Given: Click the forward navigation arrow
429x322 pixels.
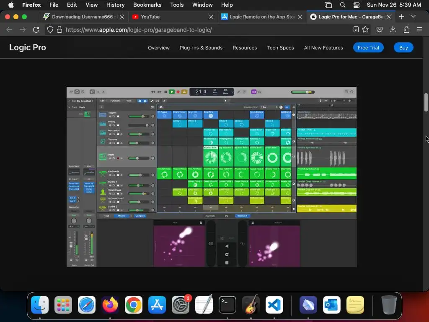Looking at the screenshot, I should pos(23,30).
